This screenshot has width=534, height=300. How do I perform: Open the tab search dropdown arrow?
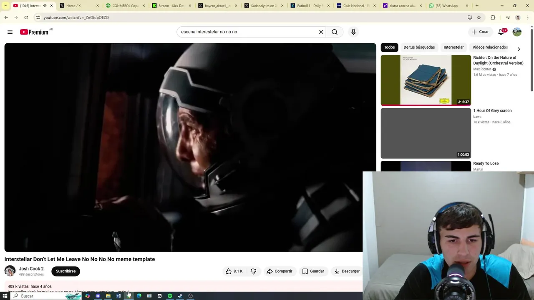click(5, 6)
